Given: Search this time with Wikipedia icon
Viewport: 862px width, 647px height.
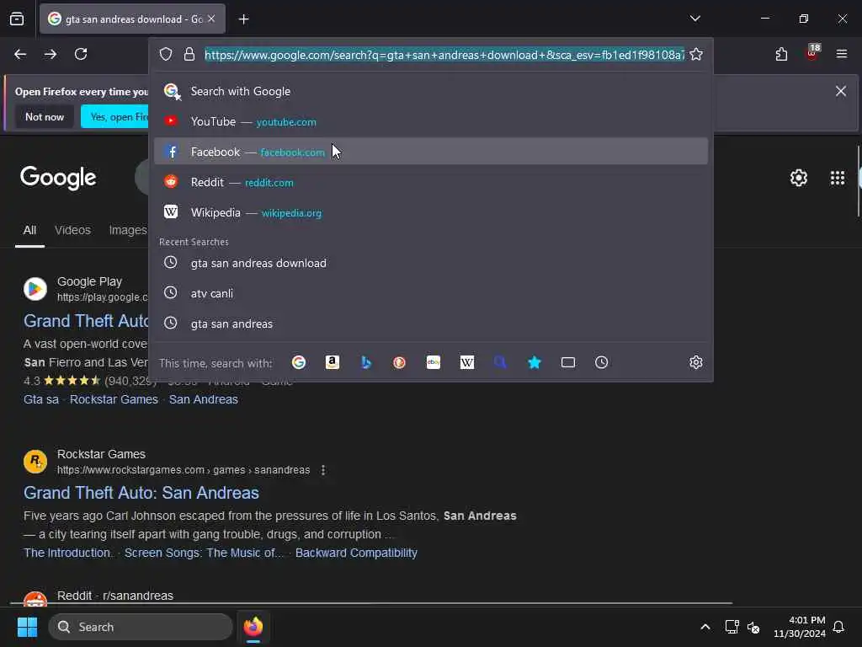Looking at the screenshot, I should (466, 362).
